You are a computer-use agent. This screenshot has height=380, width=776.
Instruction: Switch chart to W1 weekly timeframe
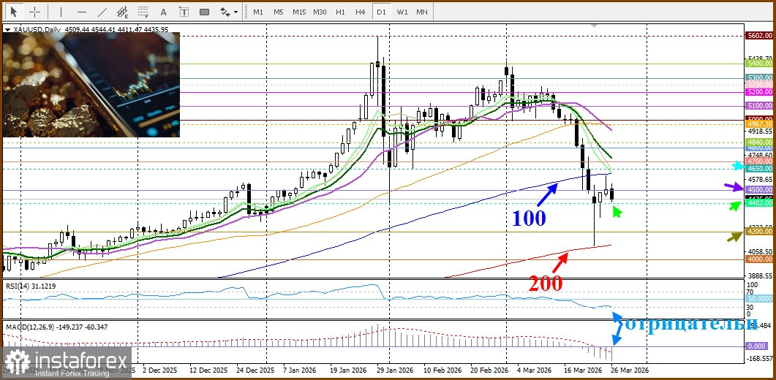coord(402,12)
